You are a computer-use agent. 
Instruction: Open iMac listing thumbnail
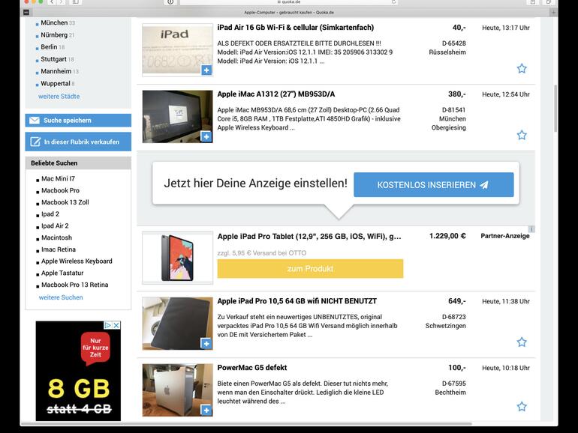[178, 116]
